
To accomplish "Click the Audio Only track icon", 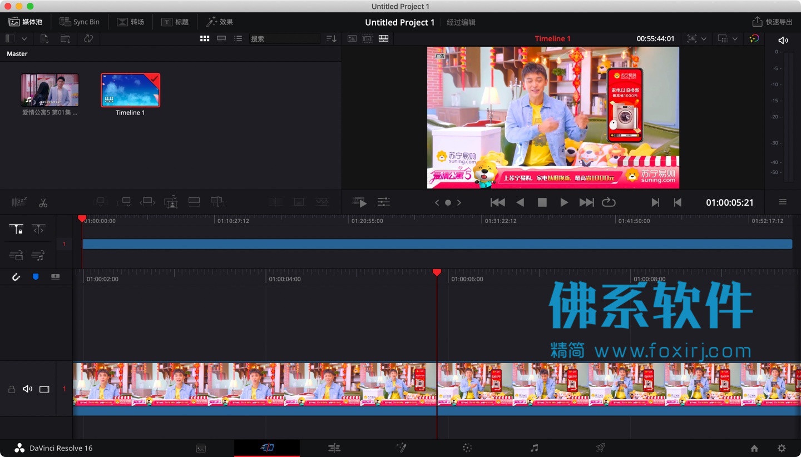I will point(38,256).
